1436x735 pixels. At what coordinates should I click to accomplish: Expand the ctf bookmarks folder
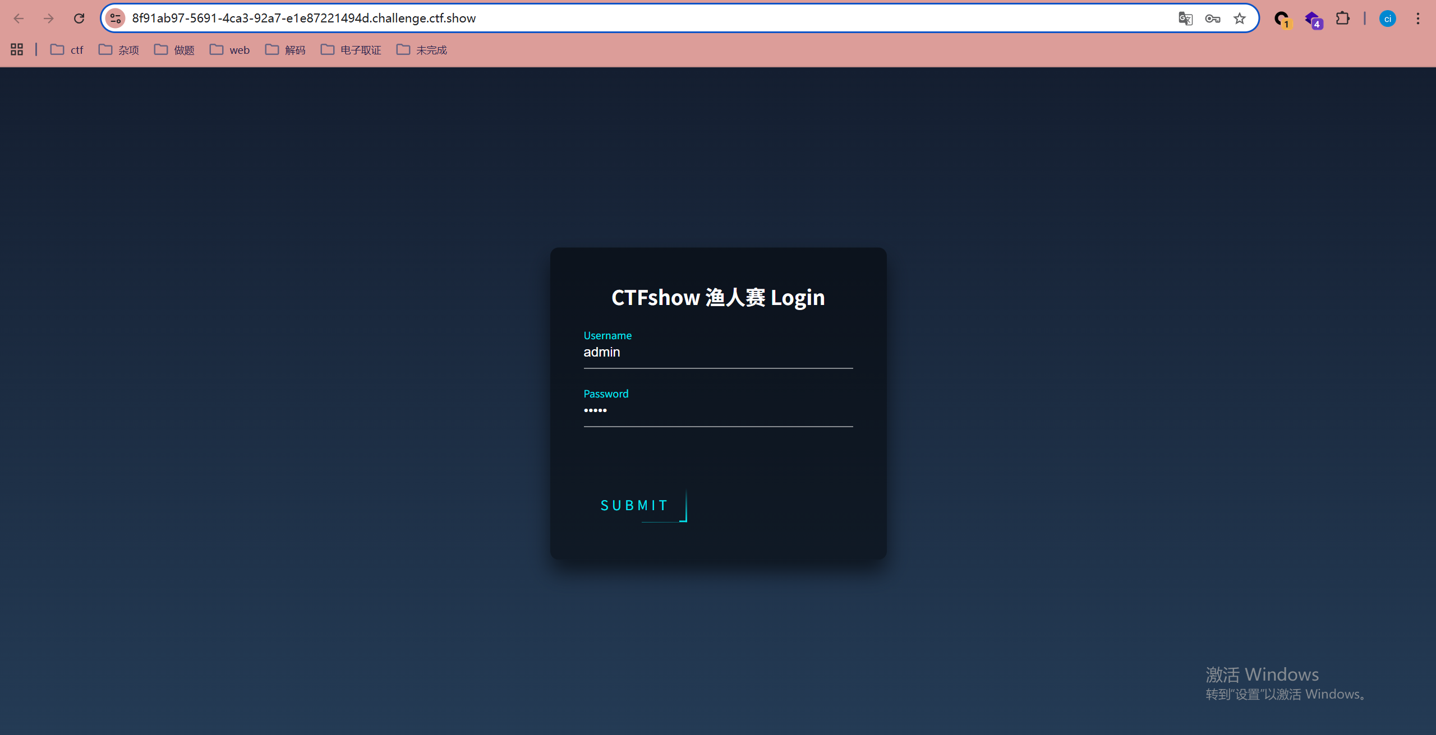[x=67, y=50]
